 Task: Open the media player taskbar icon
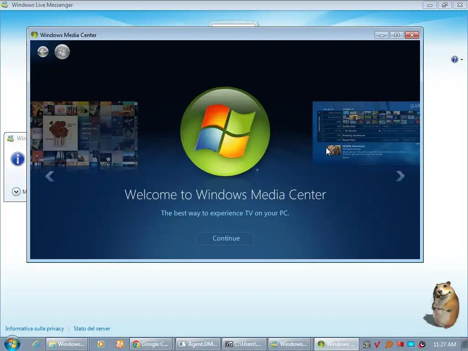click(x=101, y=344)
